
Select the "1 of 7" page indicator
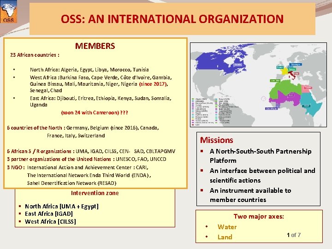(x=294, y=235)
